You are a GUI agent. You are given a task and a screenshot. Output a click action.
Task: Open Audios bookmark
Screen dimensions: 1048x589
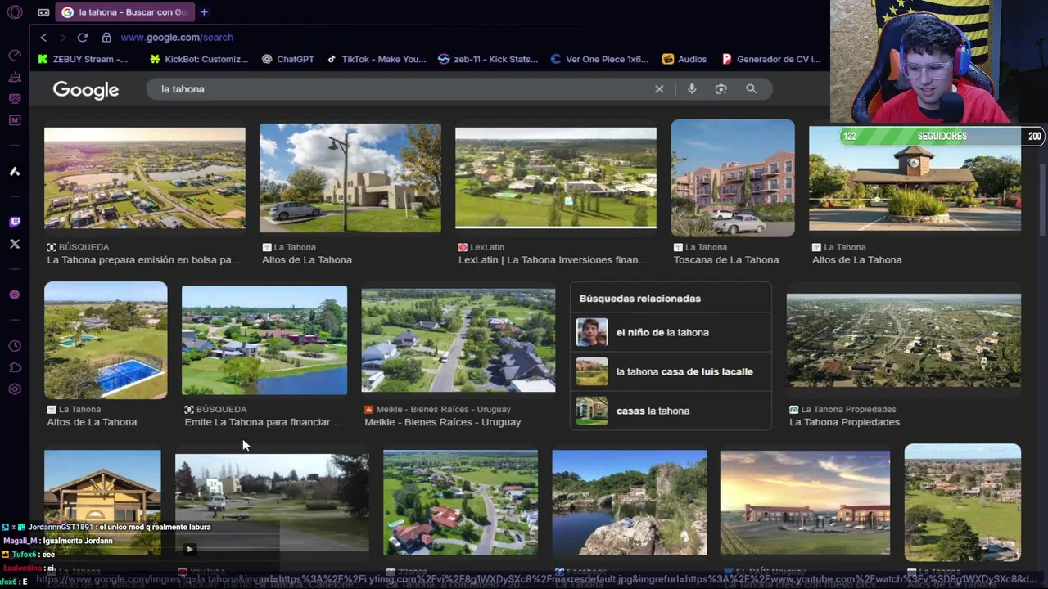[x=684, y=59]
